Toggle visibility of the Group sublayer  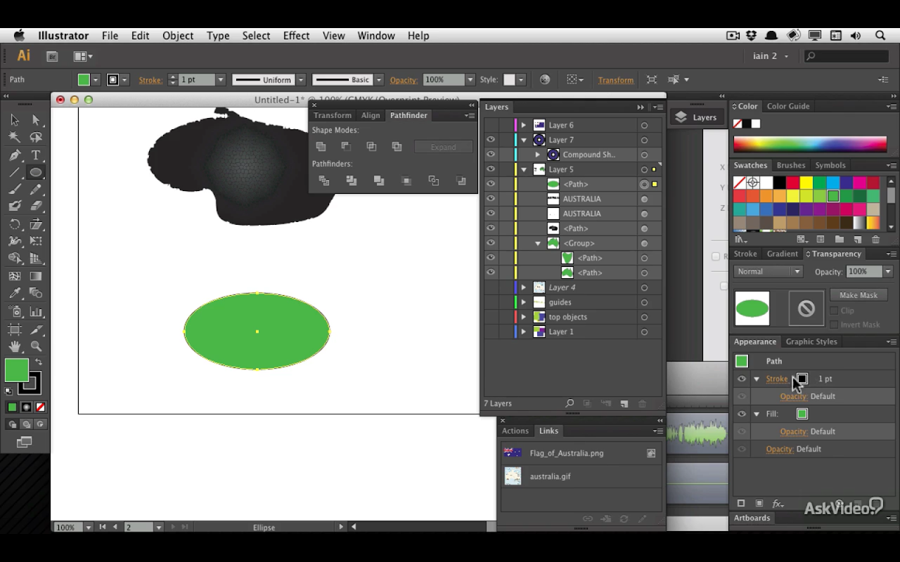[491, 243]
